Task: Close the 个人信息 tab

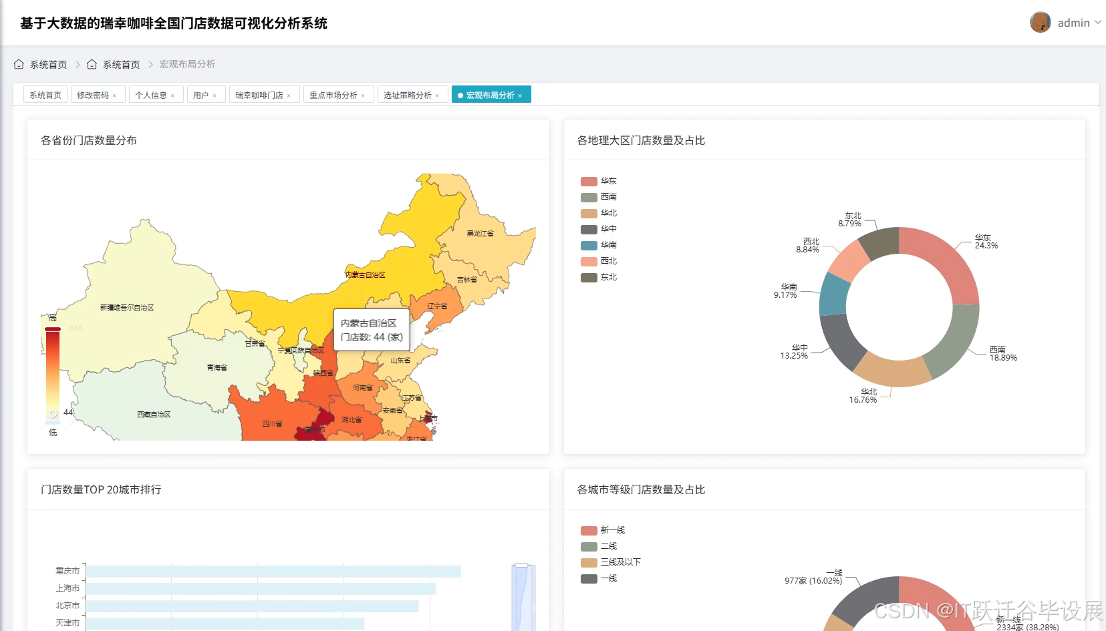Action: (172, 95)
